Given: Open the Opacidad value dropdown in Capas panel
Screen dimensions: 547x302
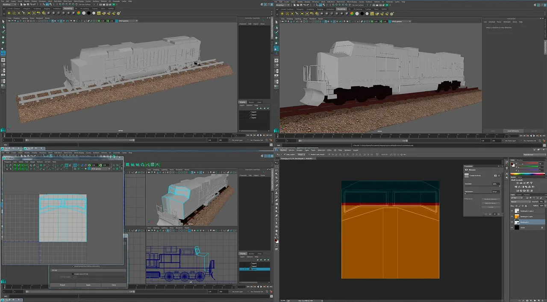Looking at the screenshot, I should pyautogui.click(x=545, y=202).
